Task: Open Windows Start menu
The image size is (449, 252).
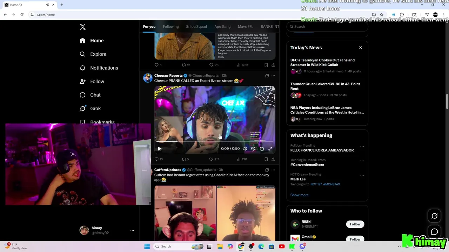Action: click(x=147, y=246)
